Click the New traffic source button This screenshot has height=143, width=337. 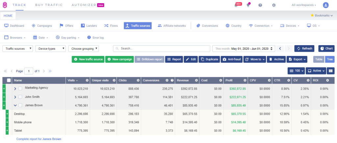[x=88, y=59]
